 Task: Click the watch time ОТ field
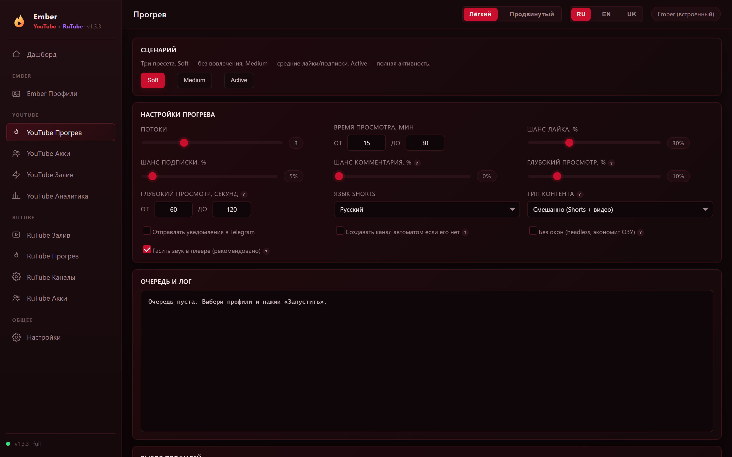[366, 143]
